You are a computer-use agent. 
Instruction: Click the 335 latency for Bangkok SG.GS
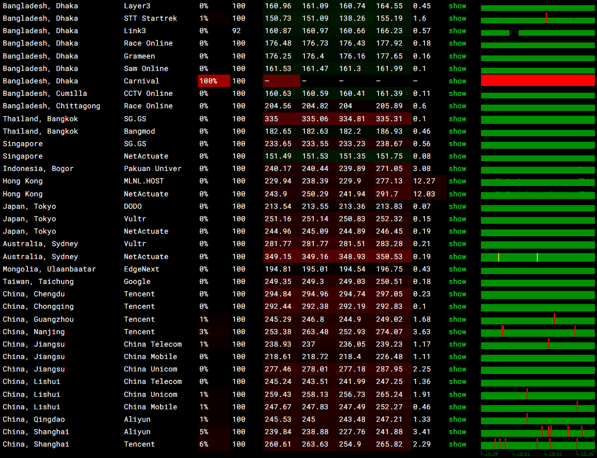click(x=271, y=119)
